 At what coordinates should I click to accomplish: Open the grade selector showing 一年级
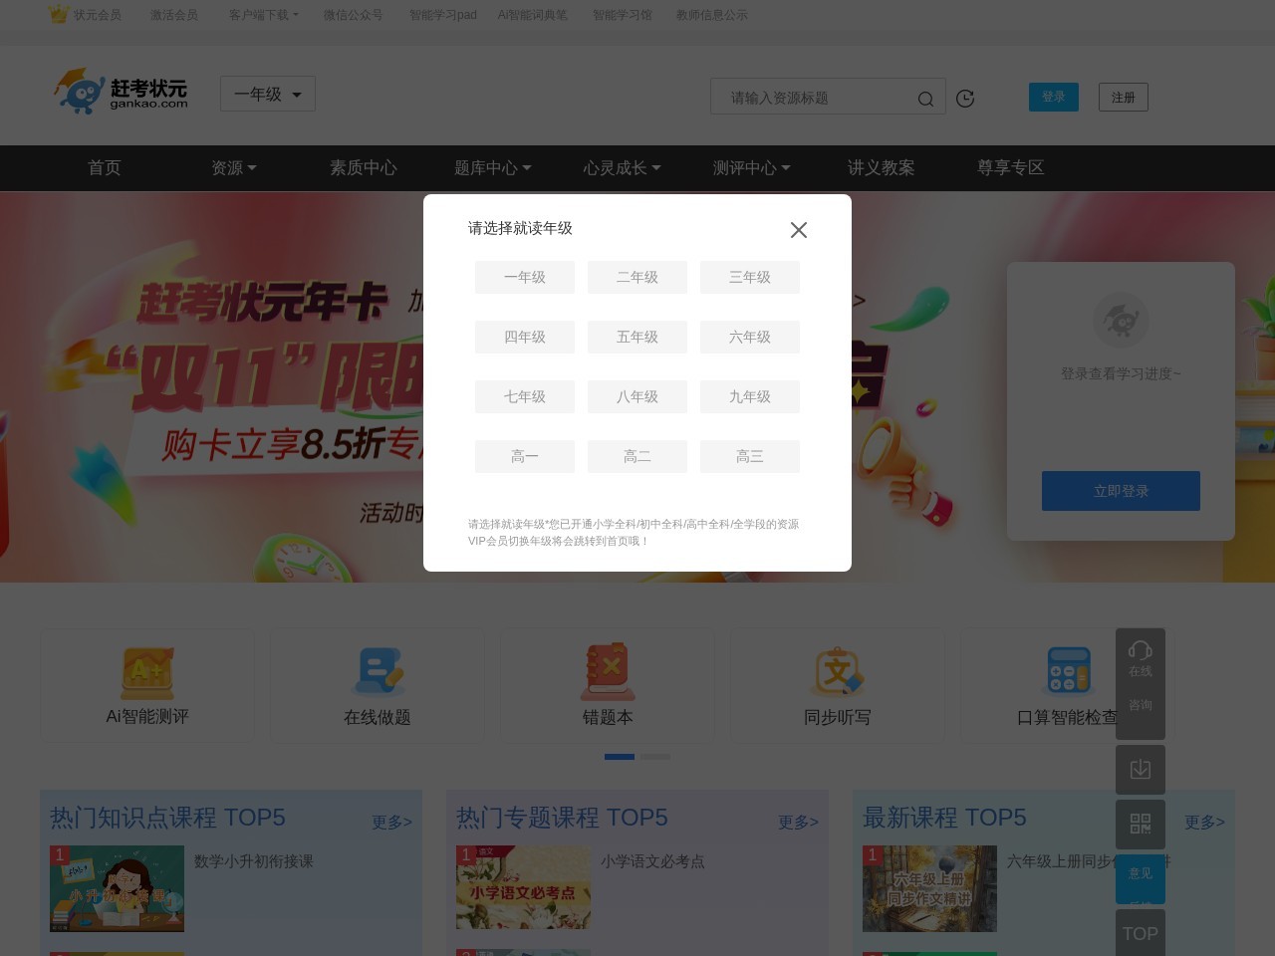(x=267, y=94)
